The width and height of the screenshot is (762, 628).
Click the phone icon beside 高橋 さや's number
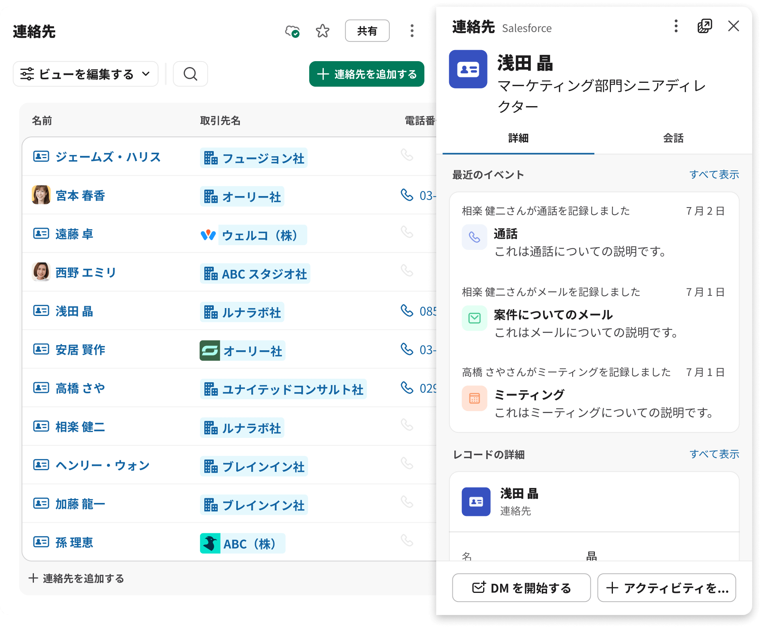pyautogui.click(x=407, y=388)
